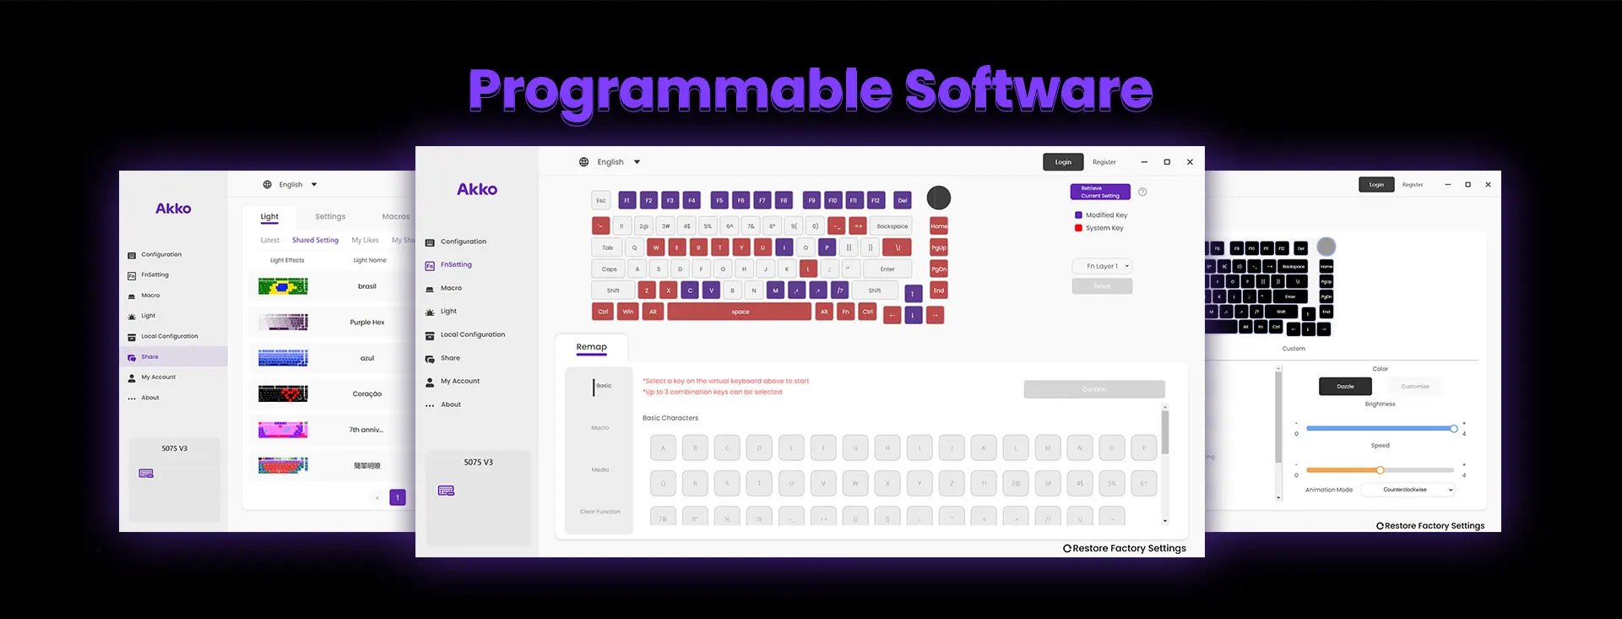Click Retrieve Current Setting button
Viewport: 1622px width, 619px height.
click(1099, 192)
